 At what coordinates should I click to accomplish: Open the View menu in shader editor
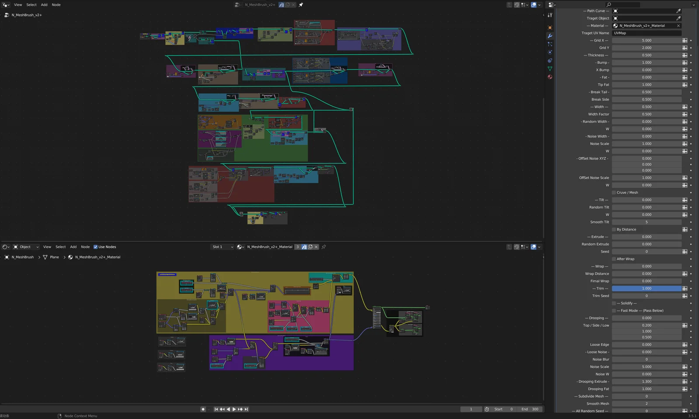47,247
